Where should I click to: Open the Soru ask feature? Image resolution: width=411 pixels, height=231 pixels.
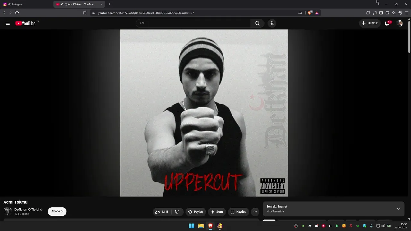tap(217, 212)
